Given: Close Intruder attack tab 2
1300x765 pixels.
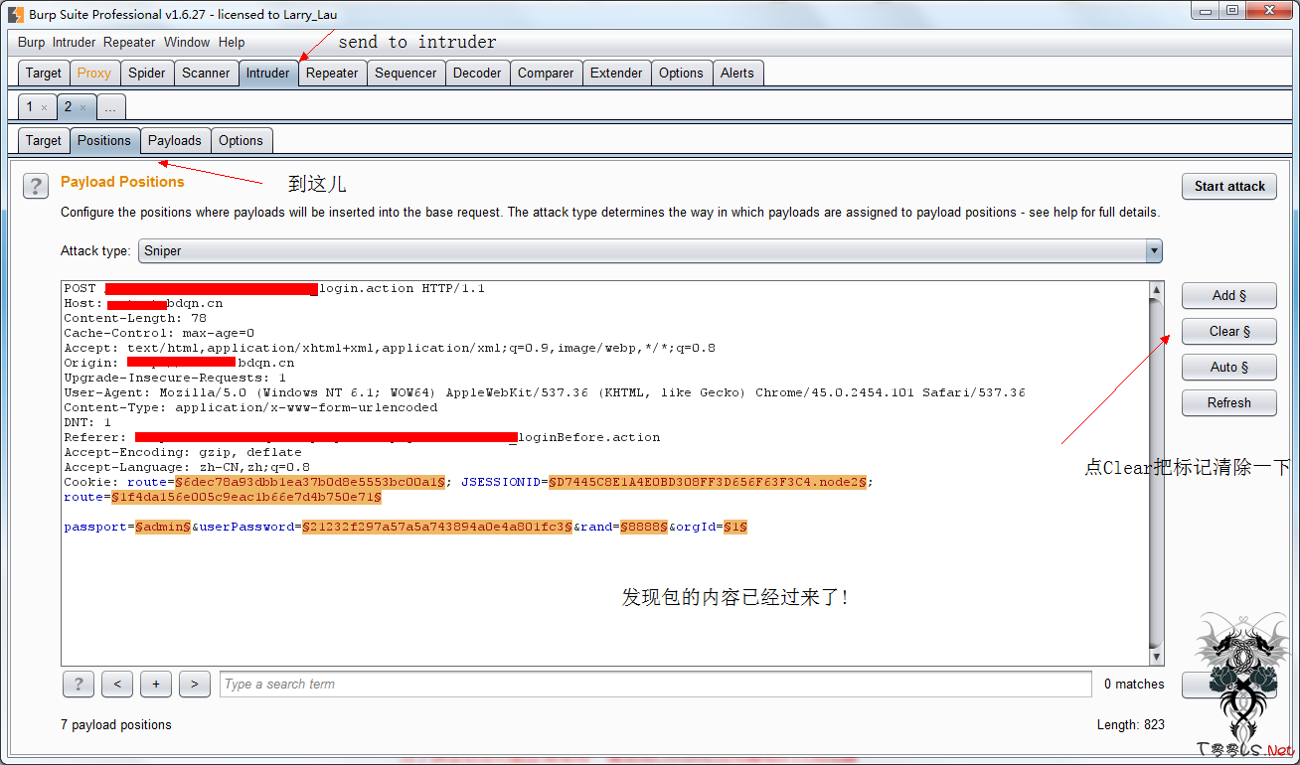Looking at the screenshot, I should [x=82, y=107].
